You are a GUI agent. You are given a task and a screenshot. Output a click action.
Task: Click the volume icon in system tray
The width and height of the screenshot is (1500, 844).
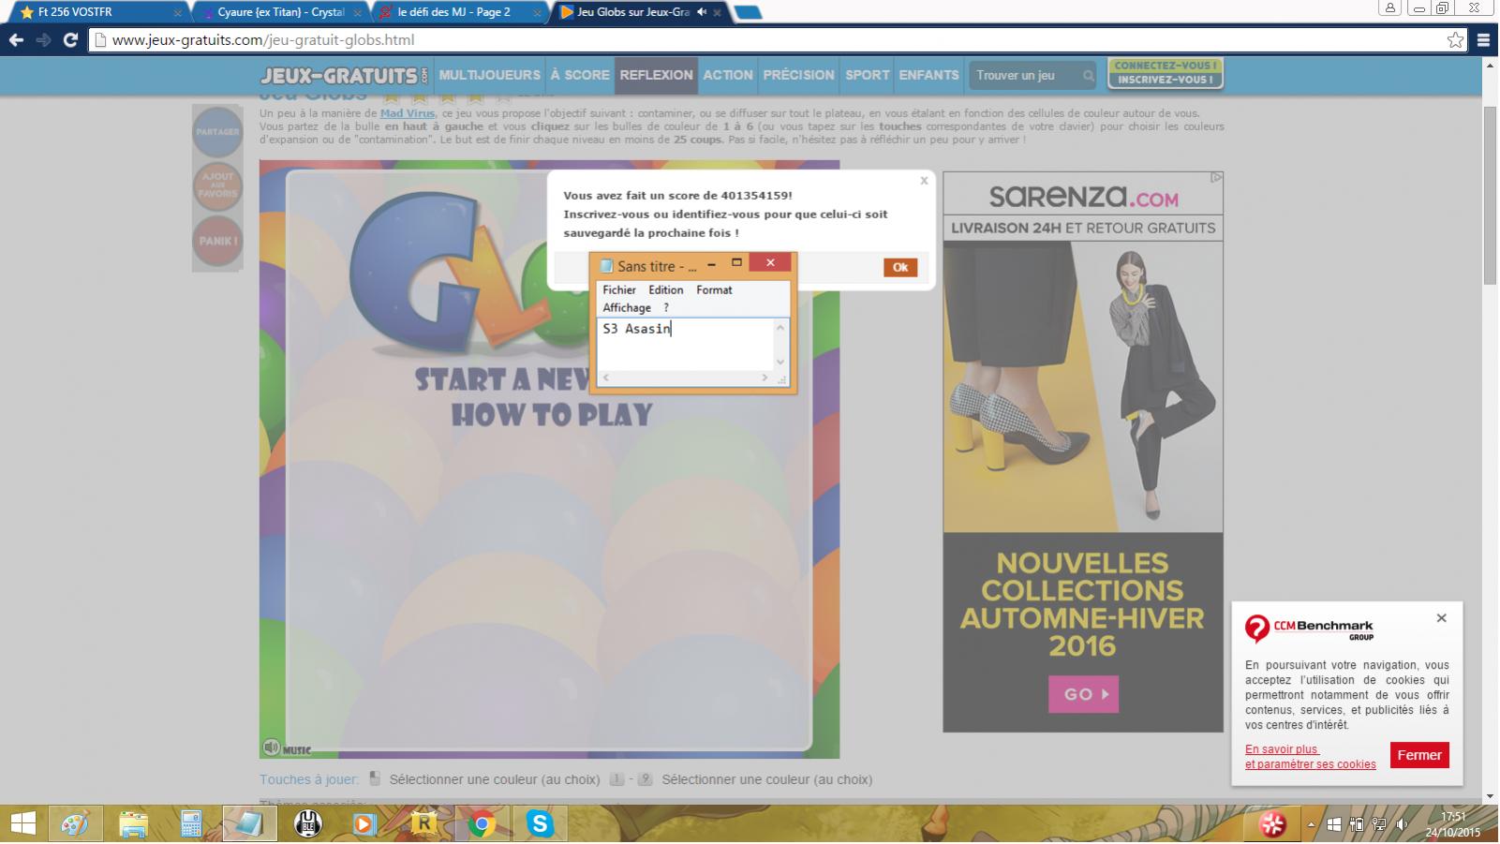(1402, 824)
